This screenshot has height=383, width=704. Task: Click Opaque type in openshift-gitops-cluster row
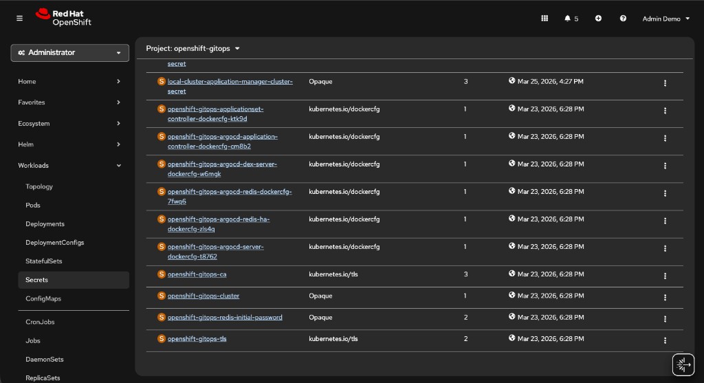320,296
